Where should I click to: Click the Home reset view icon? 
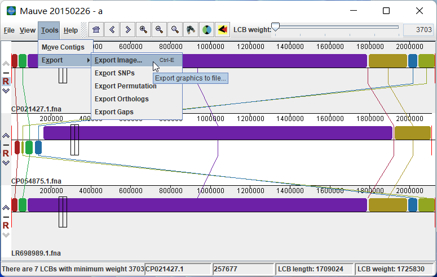pos(96,30)
